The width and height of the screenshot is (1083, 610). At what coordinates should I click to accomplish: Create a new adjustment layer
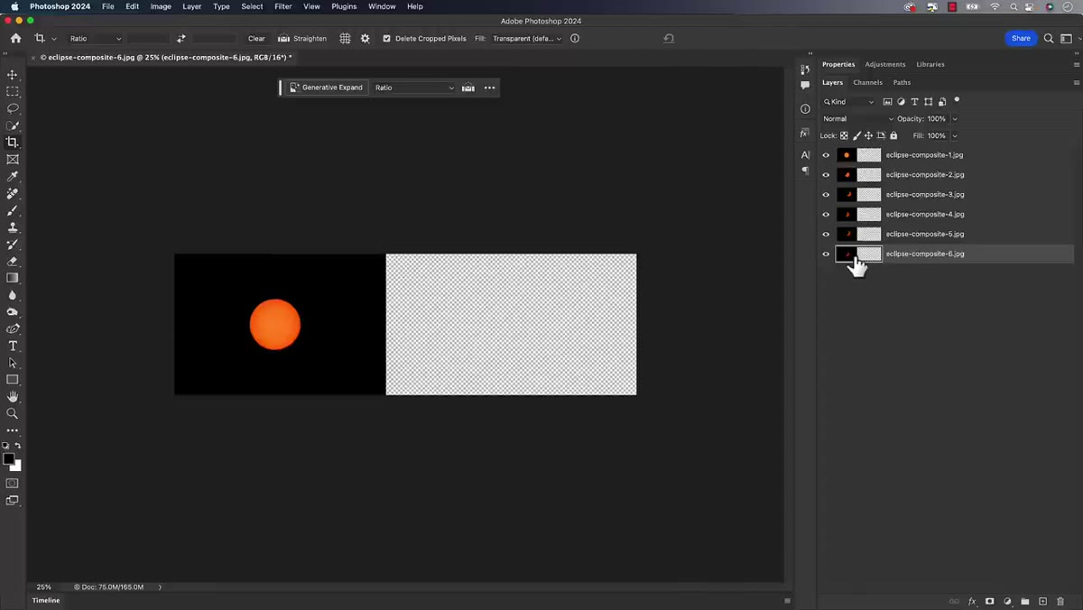tap(1007, 601)
